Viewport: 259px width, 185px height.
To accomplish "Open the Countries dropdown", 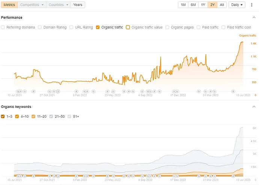I will click(x=59, y=5).
